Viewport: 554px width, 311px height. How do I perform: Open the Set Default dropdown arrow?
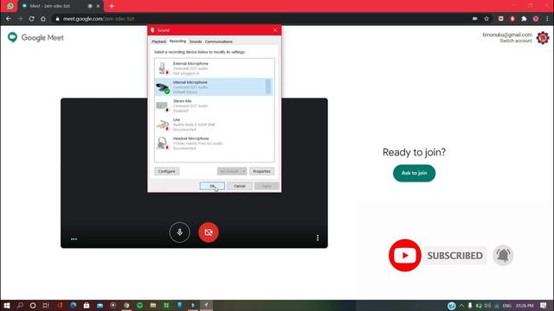pos(244,171)
